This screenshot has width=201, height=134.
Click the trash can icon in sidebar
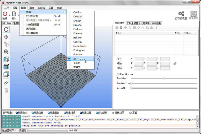click(6, 90)
